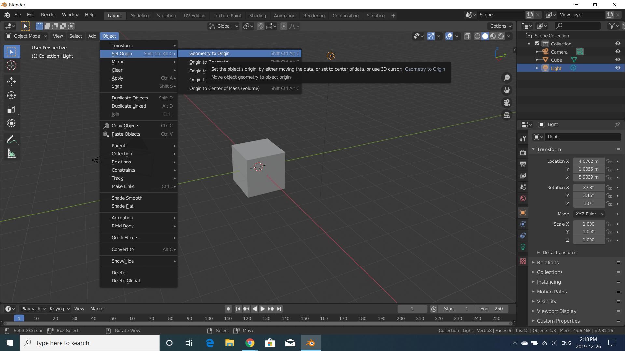Click the pan view hand icon

[507, 90]
